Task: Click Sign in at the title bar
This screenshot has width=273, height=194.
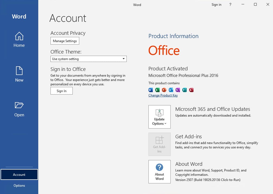Action: point(216,5)
